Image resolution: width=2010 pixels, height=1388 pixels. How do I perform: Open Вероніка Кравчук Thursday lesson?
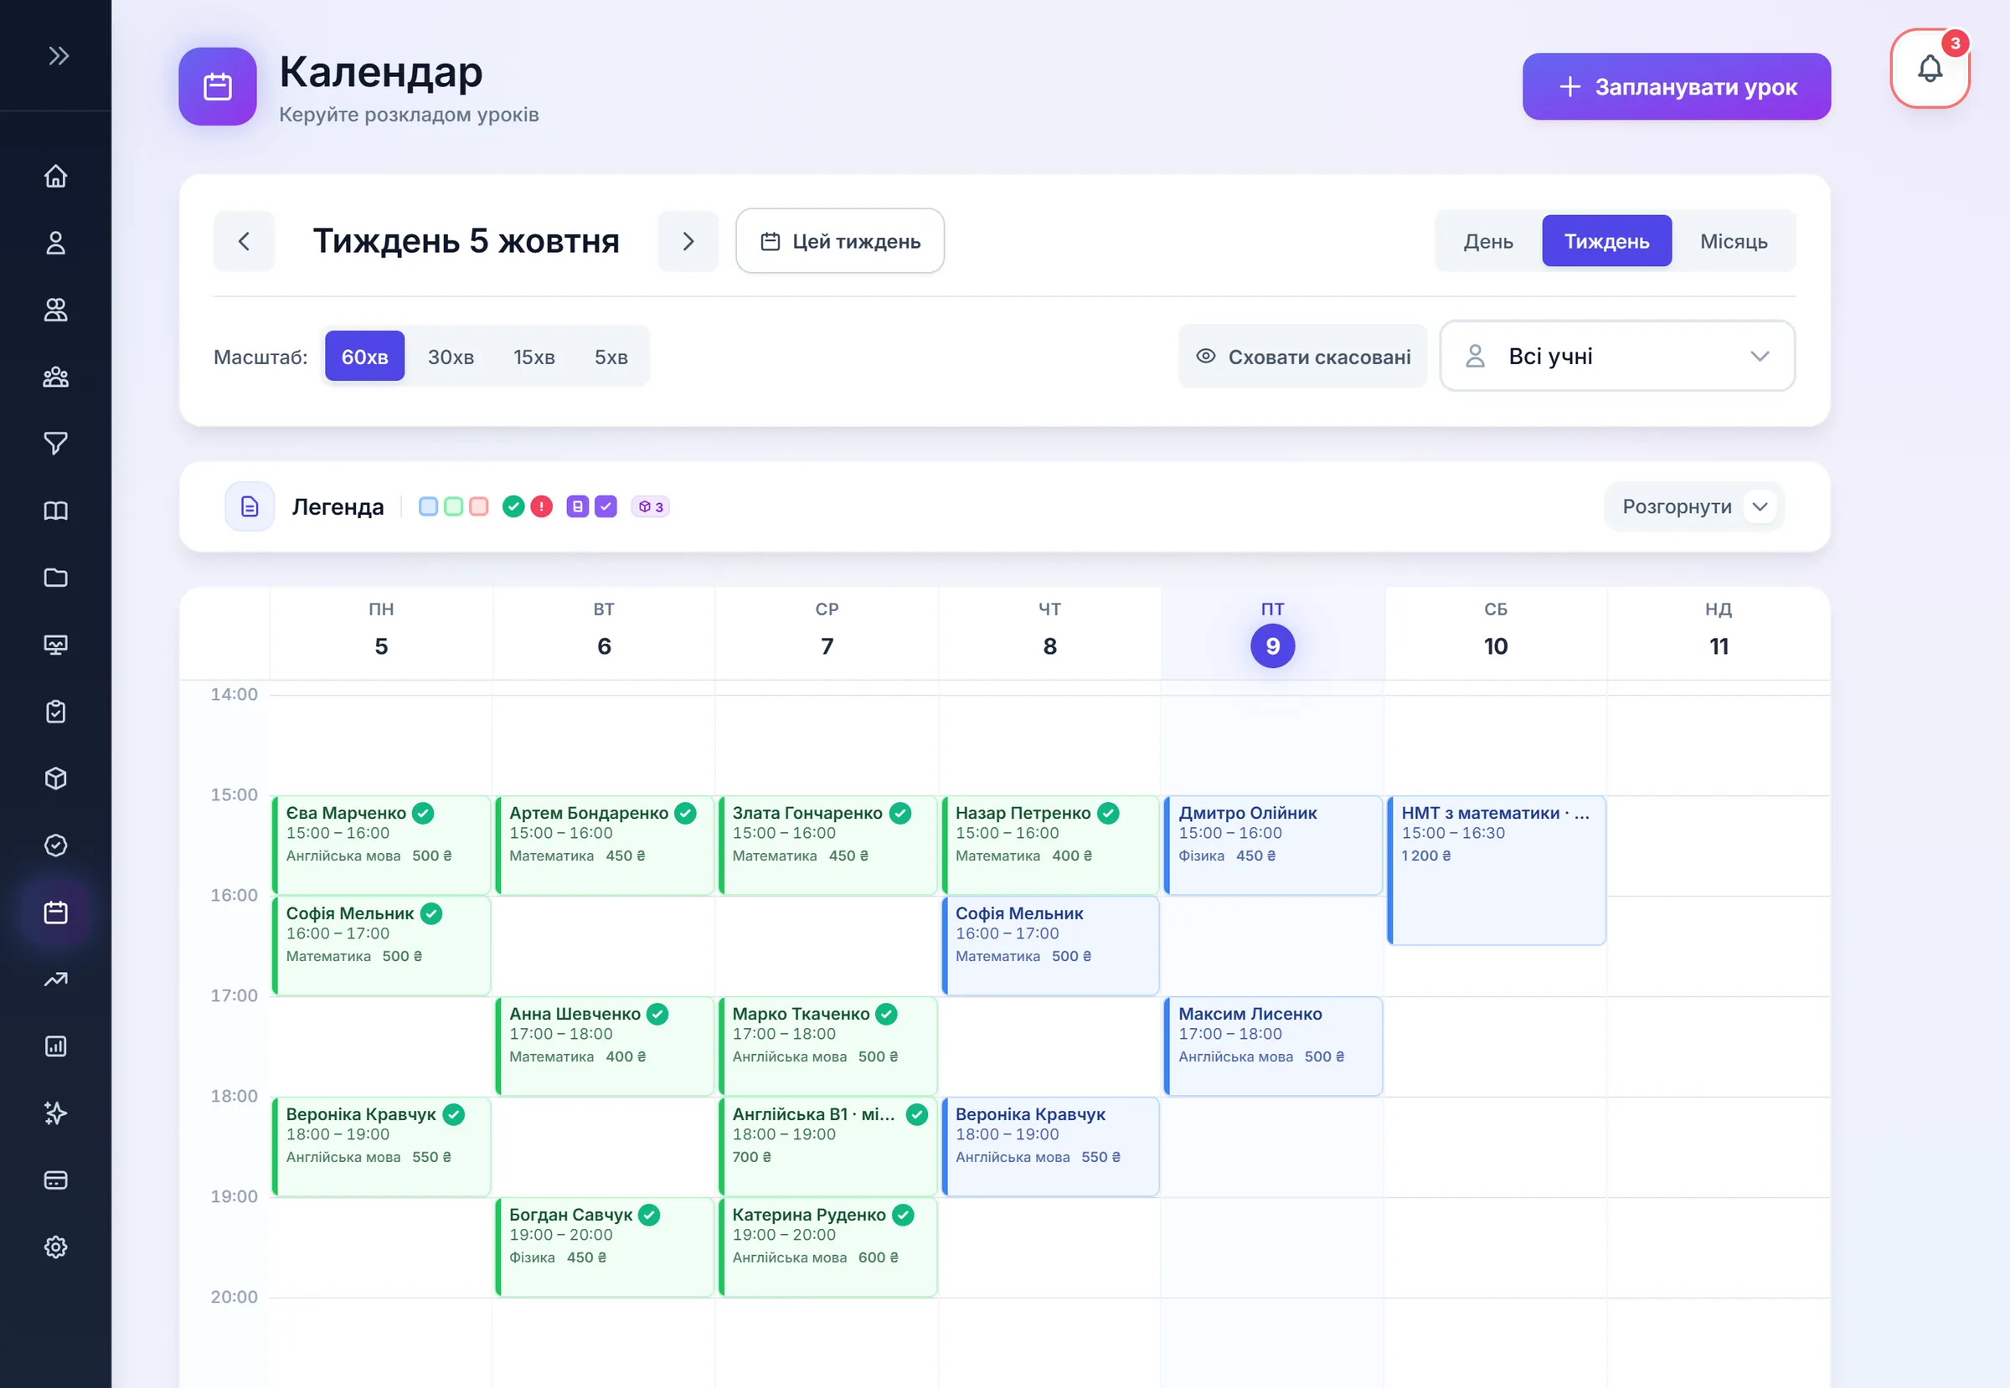1050,1146
